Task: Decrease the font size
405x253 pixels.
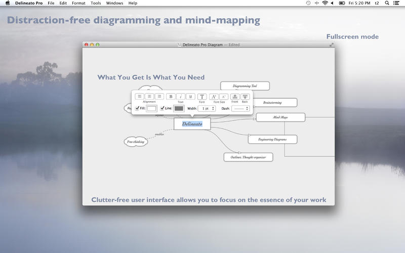Action: (x=223, y=96)
